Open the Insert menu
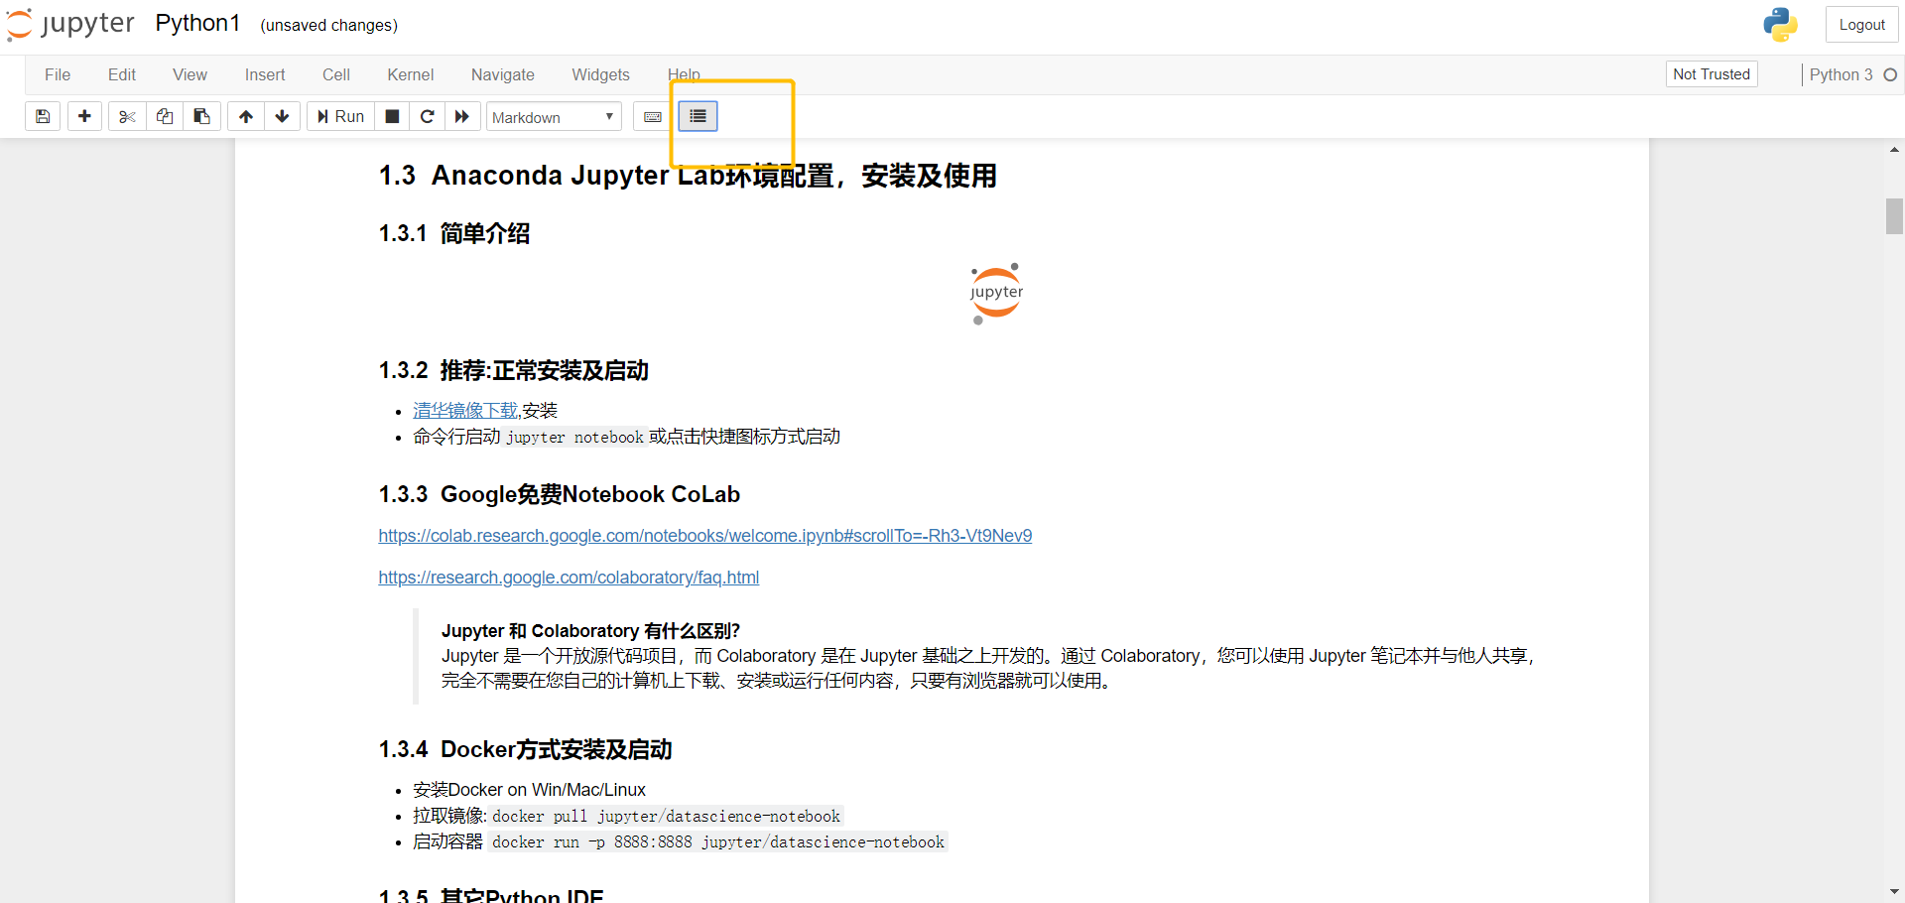Image resolution: width=1905 pixels, height=903 pixels. click(x=265, y=74)
